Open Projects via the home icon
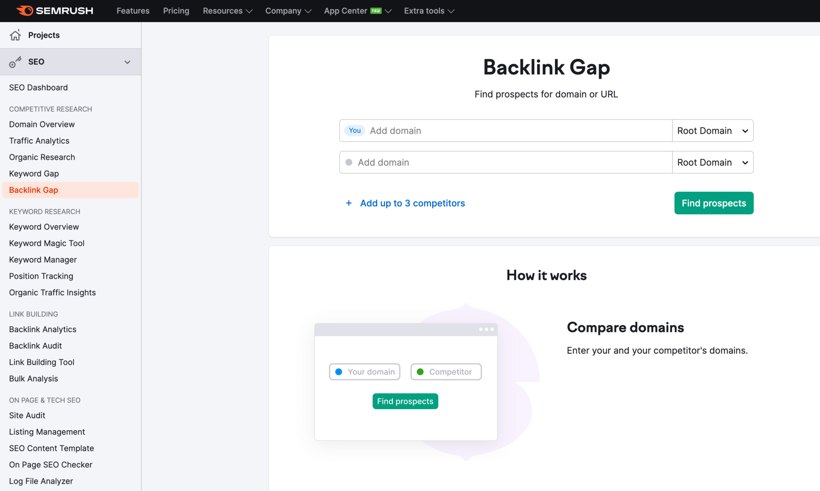 tap(15, 35)
